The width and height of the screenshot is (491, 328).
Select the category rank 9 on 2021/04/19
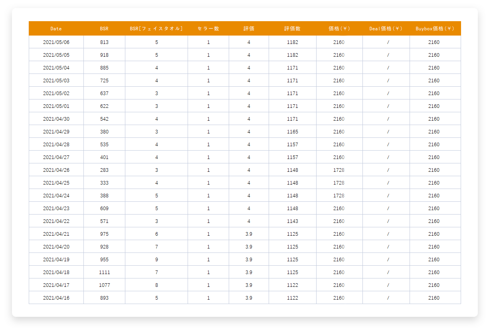[156, 260]
